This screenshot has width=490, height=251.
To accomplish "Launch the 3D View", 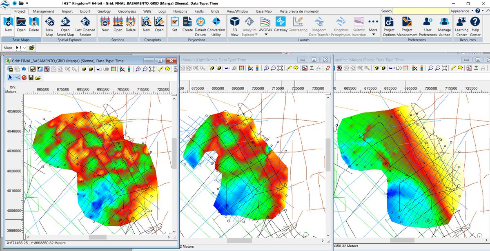I will [234, 26].
